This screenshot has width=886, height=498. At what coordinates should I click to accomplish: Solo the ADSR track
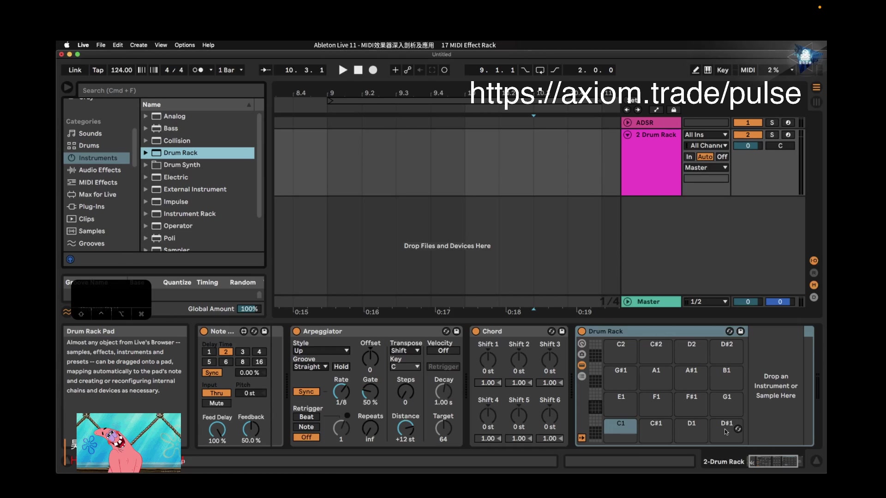(772, 123)
